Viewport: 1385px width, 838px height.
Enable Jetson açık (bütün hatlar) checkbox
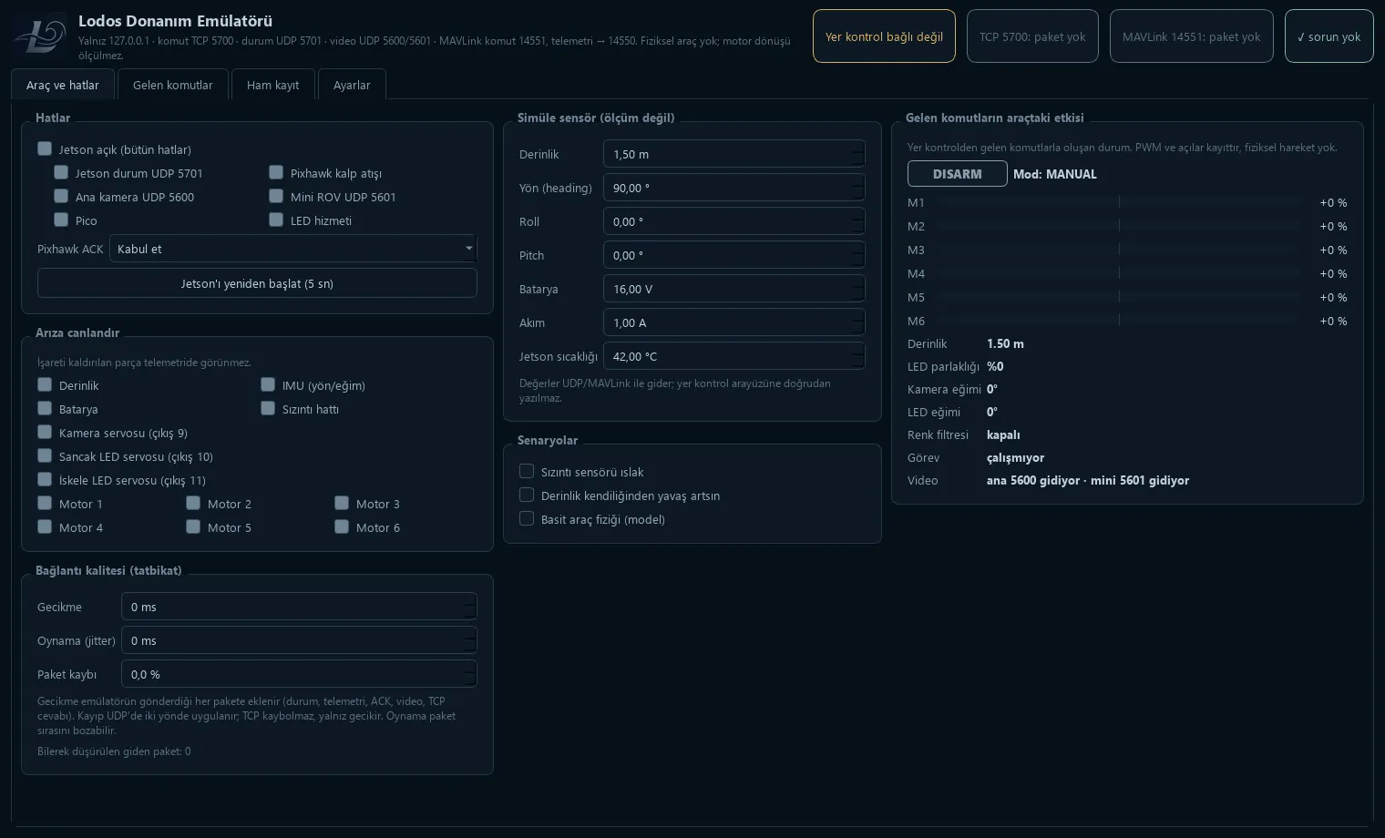click(x=45, y=148)
